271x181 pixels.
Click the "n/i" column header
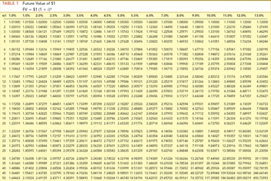point(4,15)
